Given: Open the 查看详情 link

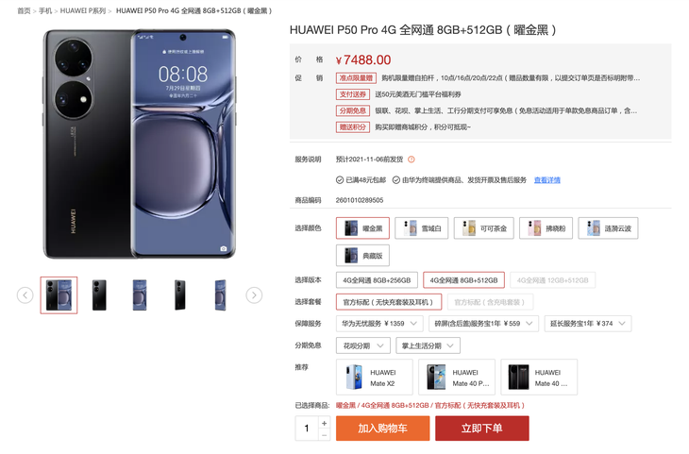Looking at the screenshot, I should point(547,179).
